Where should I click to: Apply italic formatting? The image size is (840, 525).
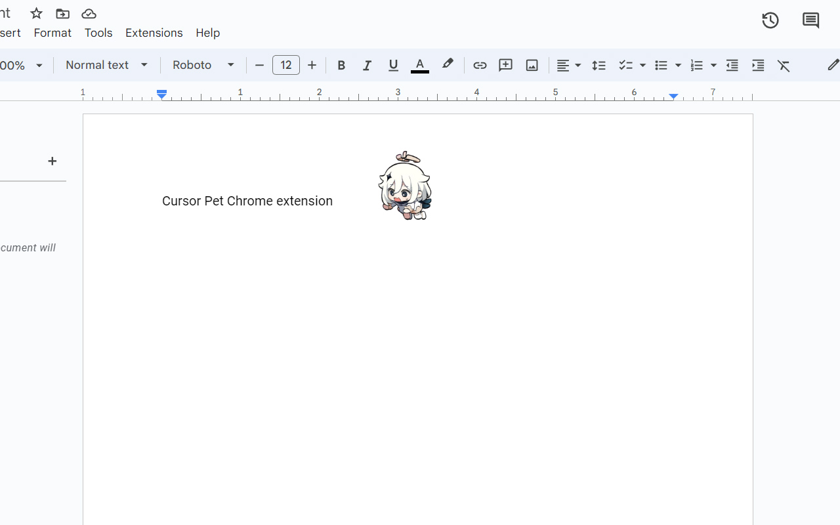click(x=367, y=65)
